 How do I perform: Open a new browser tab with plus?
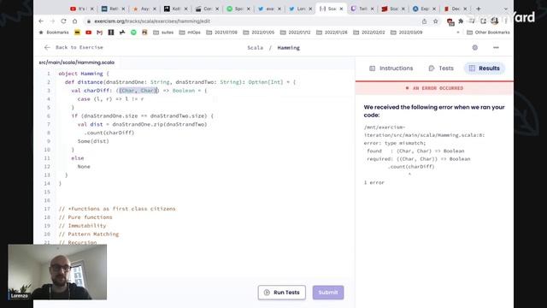pos(479,9)
